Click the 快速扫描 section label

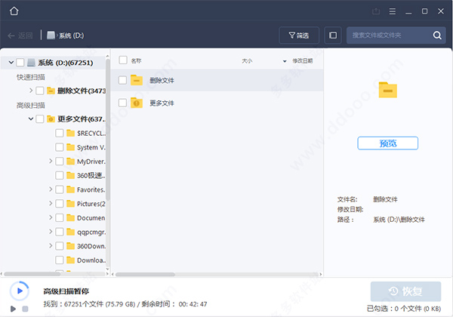31,77
